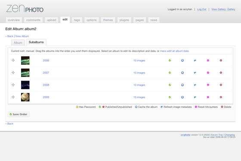The image size is (241, 161).
Task: Reset hitcounters for the 2007 album
Action: pos(208,73)
